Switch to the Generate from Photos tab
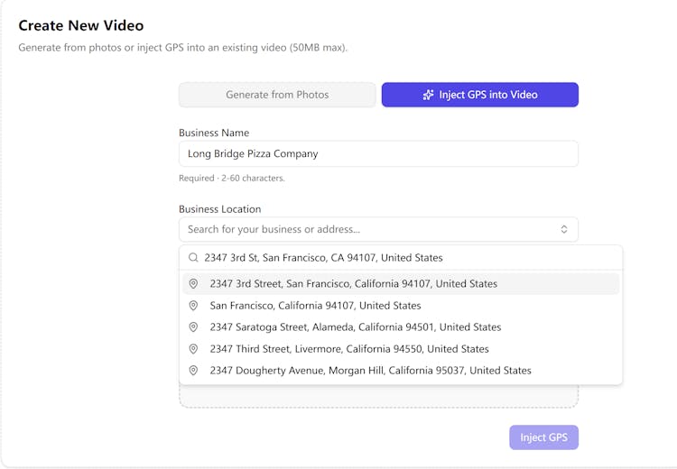The image size is (677, 469). click(277, 95)
